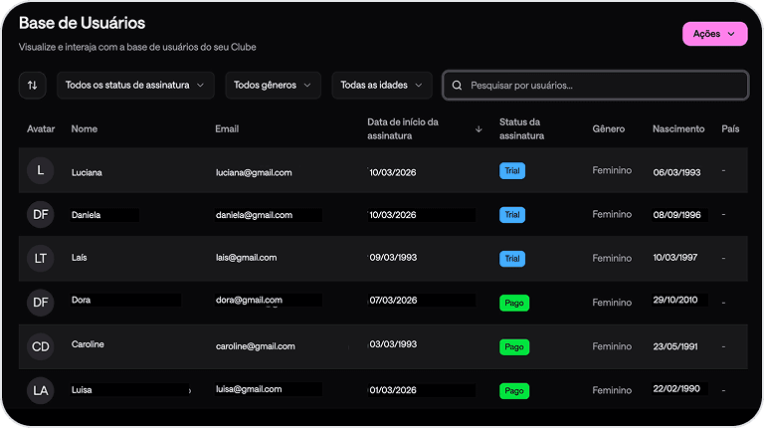Click Luciana's avatar circle labeled L

pyautogui.click(x=40, y=171)
